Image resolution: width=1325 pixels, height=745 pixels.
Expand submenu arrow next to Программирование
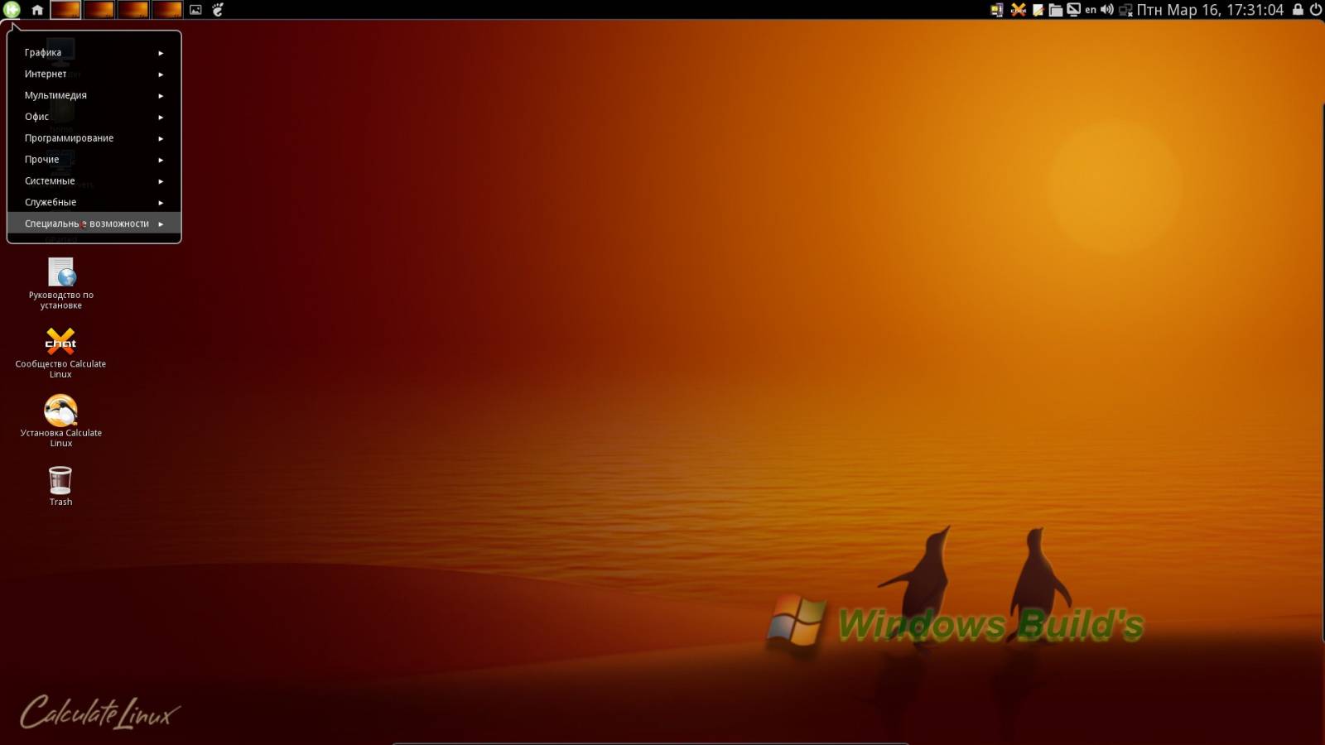tap(161, 139)
